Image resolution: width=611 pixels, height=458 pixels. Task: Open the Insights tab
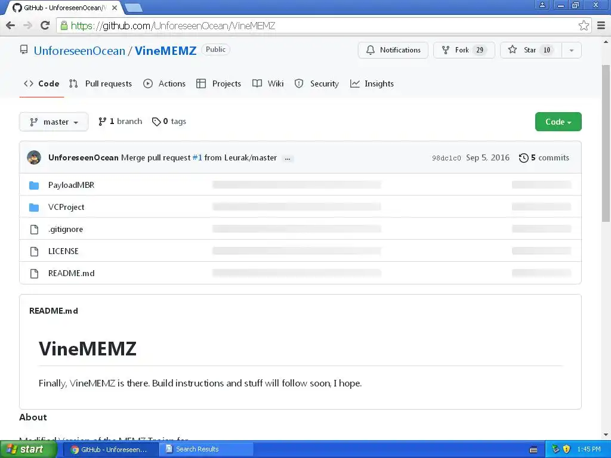372,83
